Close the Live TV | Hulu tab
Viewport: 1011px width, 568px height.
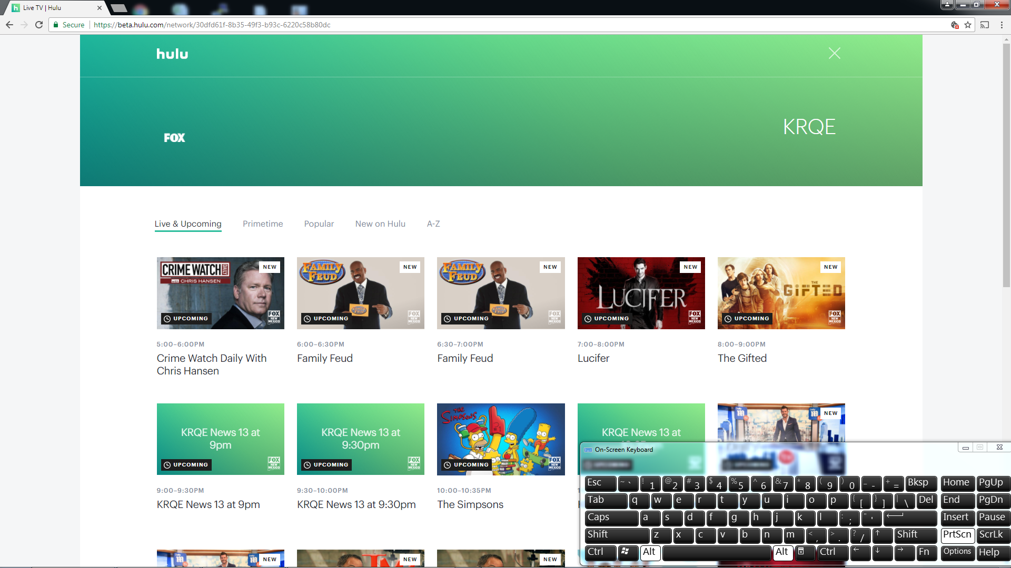100,8
